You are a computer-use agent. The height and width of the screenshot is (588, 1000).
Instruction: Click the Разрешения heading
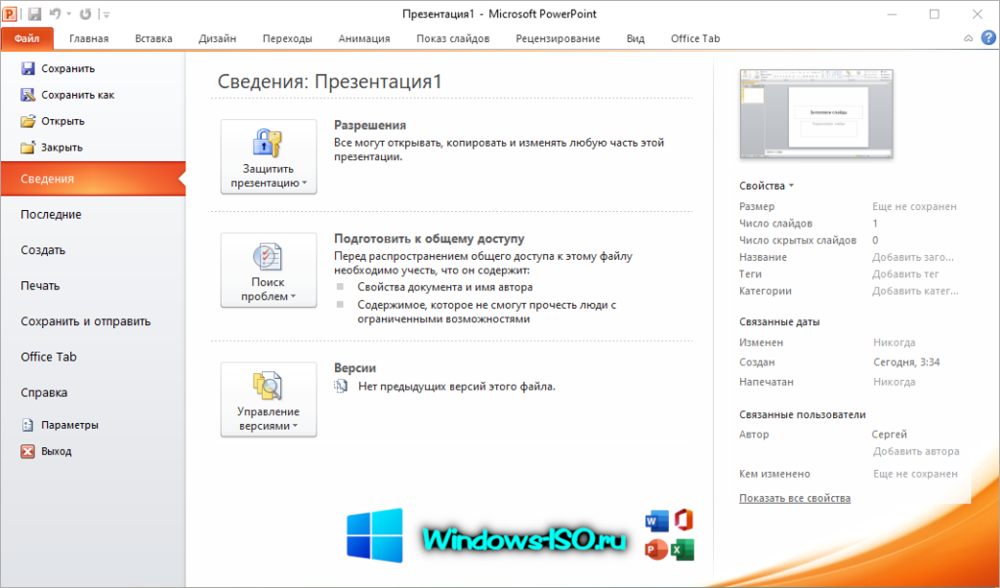click(x=370, y=125)
